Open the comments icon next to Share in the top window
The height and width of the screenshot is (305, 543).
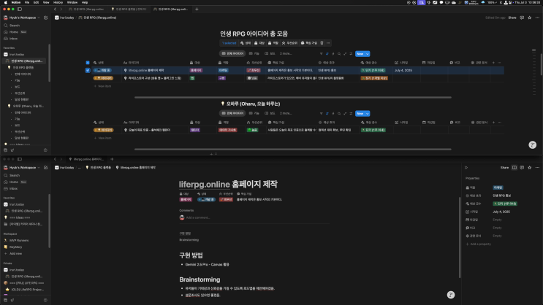tap(522, 18)
